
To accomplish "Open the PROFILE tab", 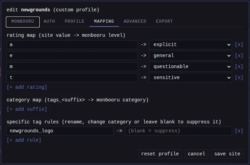I will [75, 21].
